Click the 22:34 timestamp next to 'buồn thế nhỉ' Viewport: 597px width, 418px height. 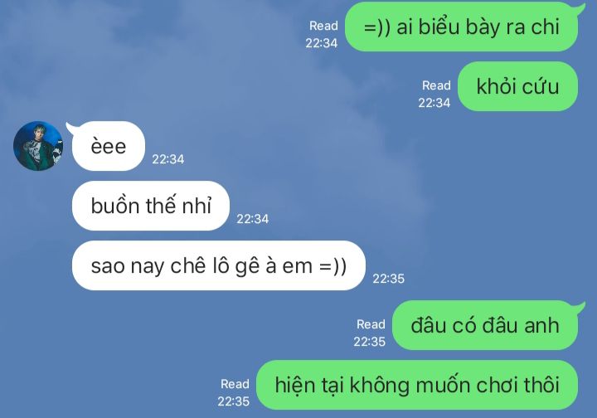(252, 219)
